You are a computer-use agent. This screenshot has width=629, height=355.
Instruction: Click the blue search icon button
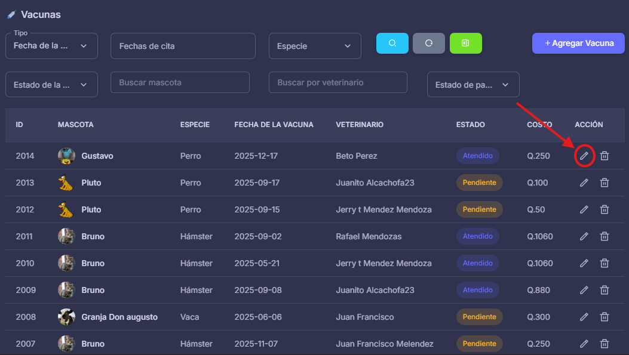point(392,43)
